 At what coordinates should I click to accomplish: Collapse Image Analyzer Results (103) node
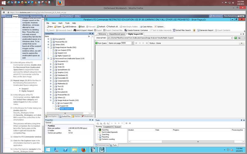pyautogui.click(x=51, y=100)
